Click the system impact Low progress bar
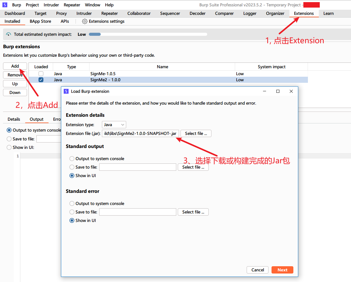The width and height of the screenshot is (351, 282). click(x=148, y=34)
